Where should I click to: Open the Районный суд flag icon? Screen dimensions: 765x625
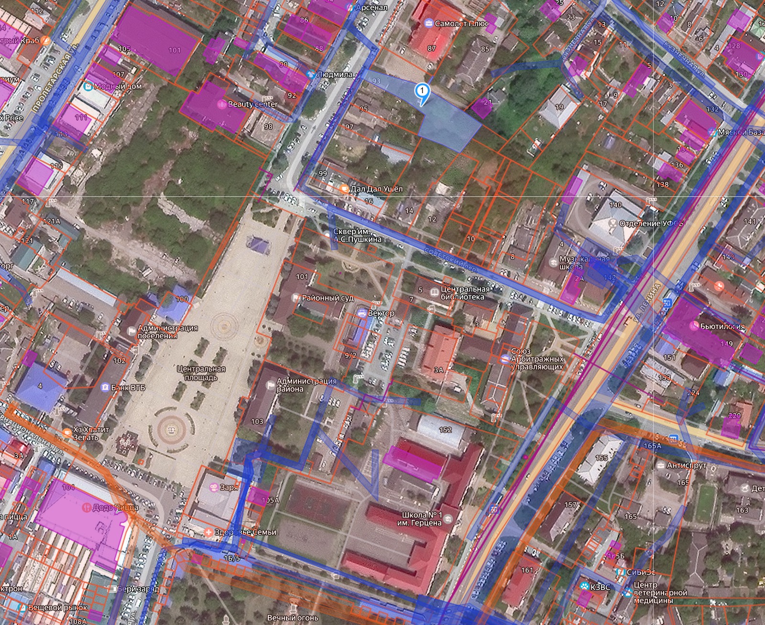click(295, 298)
